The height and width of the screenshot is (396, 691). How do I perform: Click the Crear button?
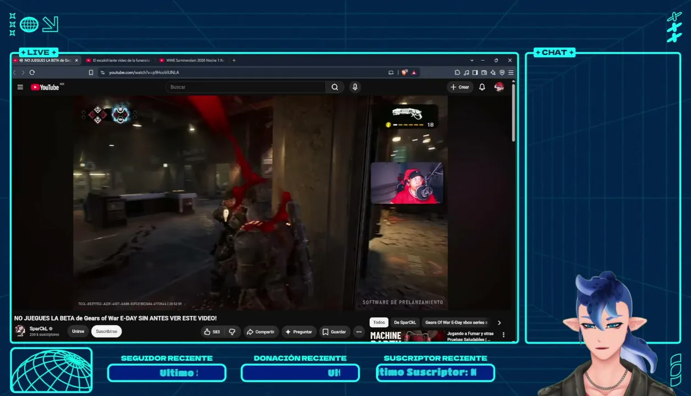(460, 87)
